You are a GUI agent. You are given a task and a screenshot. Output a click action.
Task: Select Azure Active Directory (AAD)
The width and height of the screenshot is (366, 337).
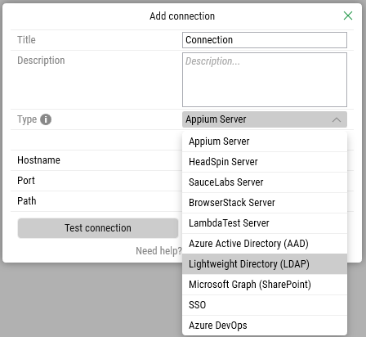click(x=265, y=244)
